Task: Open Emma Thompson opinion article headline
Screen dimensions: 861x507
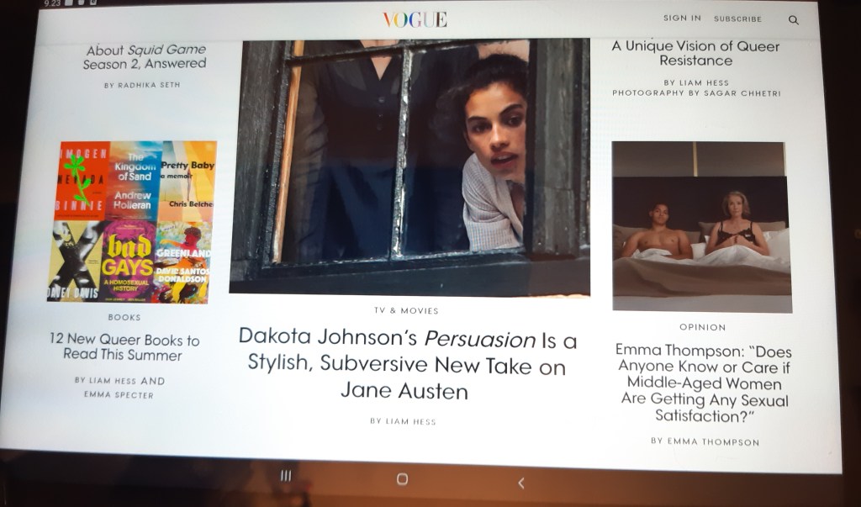Action: (x=704, y=383)
